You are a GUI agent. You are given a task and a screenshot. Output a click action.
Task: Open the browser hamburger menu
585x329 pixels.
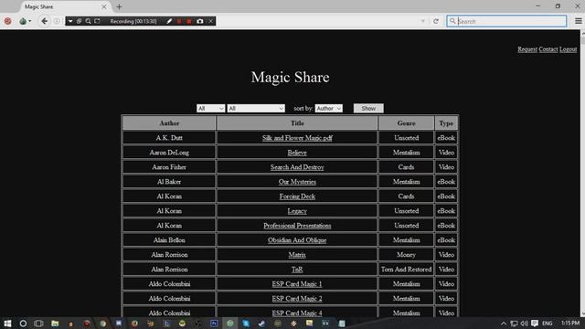pyautogui.click(x=579, y=21)
